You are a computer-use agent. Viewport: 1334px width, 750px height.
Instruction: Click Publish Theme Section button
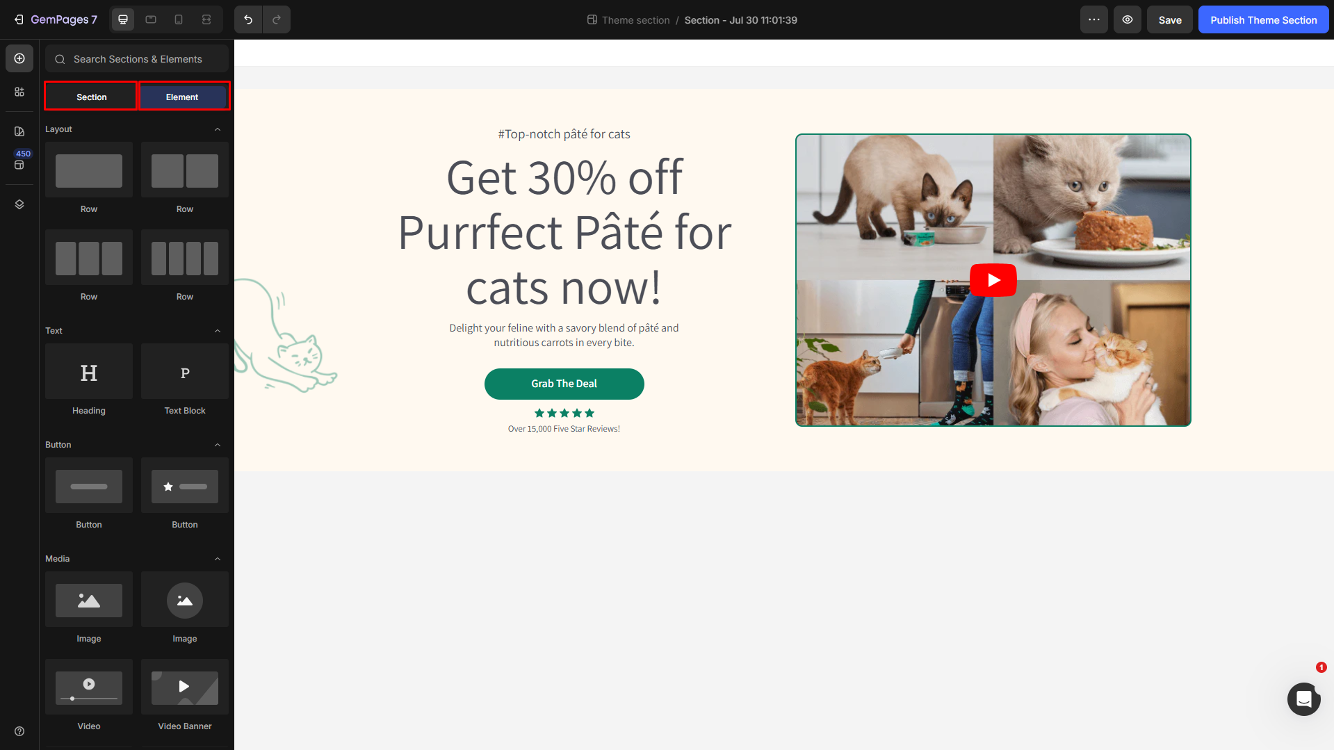(1263, 19)
